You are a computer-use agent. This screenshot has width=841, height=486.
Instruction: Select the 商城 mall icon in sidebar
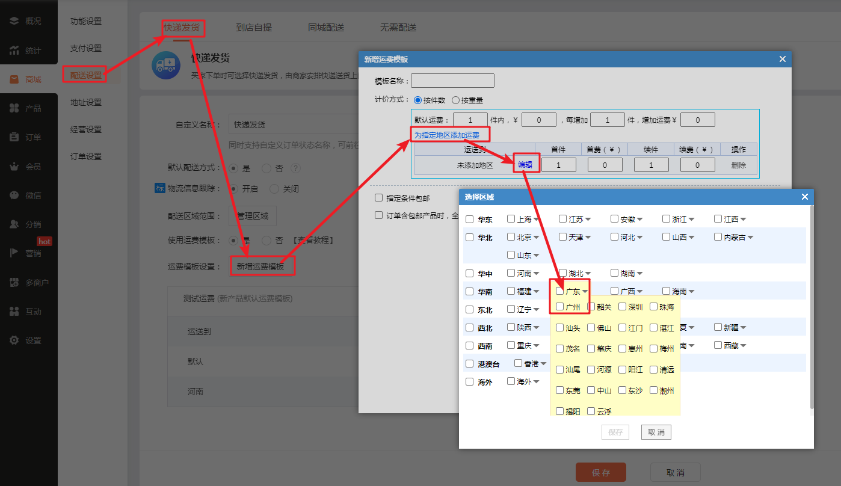pos(14,79)
